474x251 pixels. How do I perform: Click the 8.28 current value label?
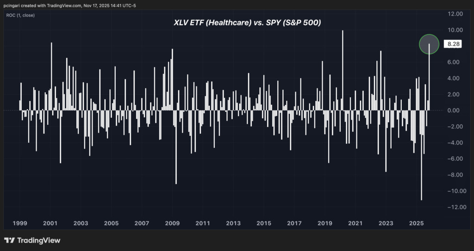(451, 44)
